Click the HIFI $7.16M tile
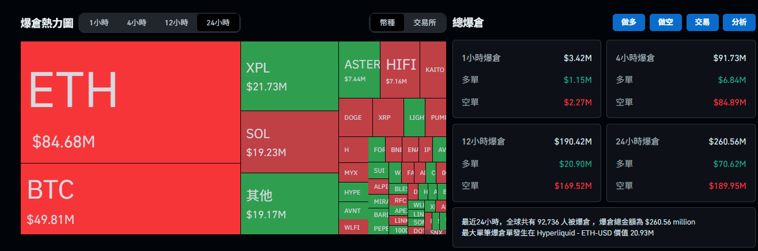 pos(399,70)
